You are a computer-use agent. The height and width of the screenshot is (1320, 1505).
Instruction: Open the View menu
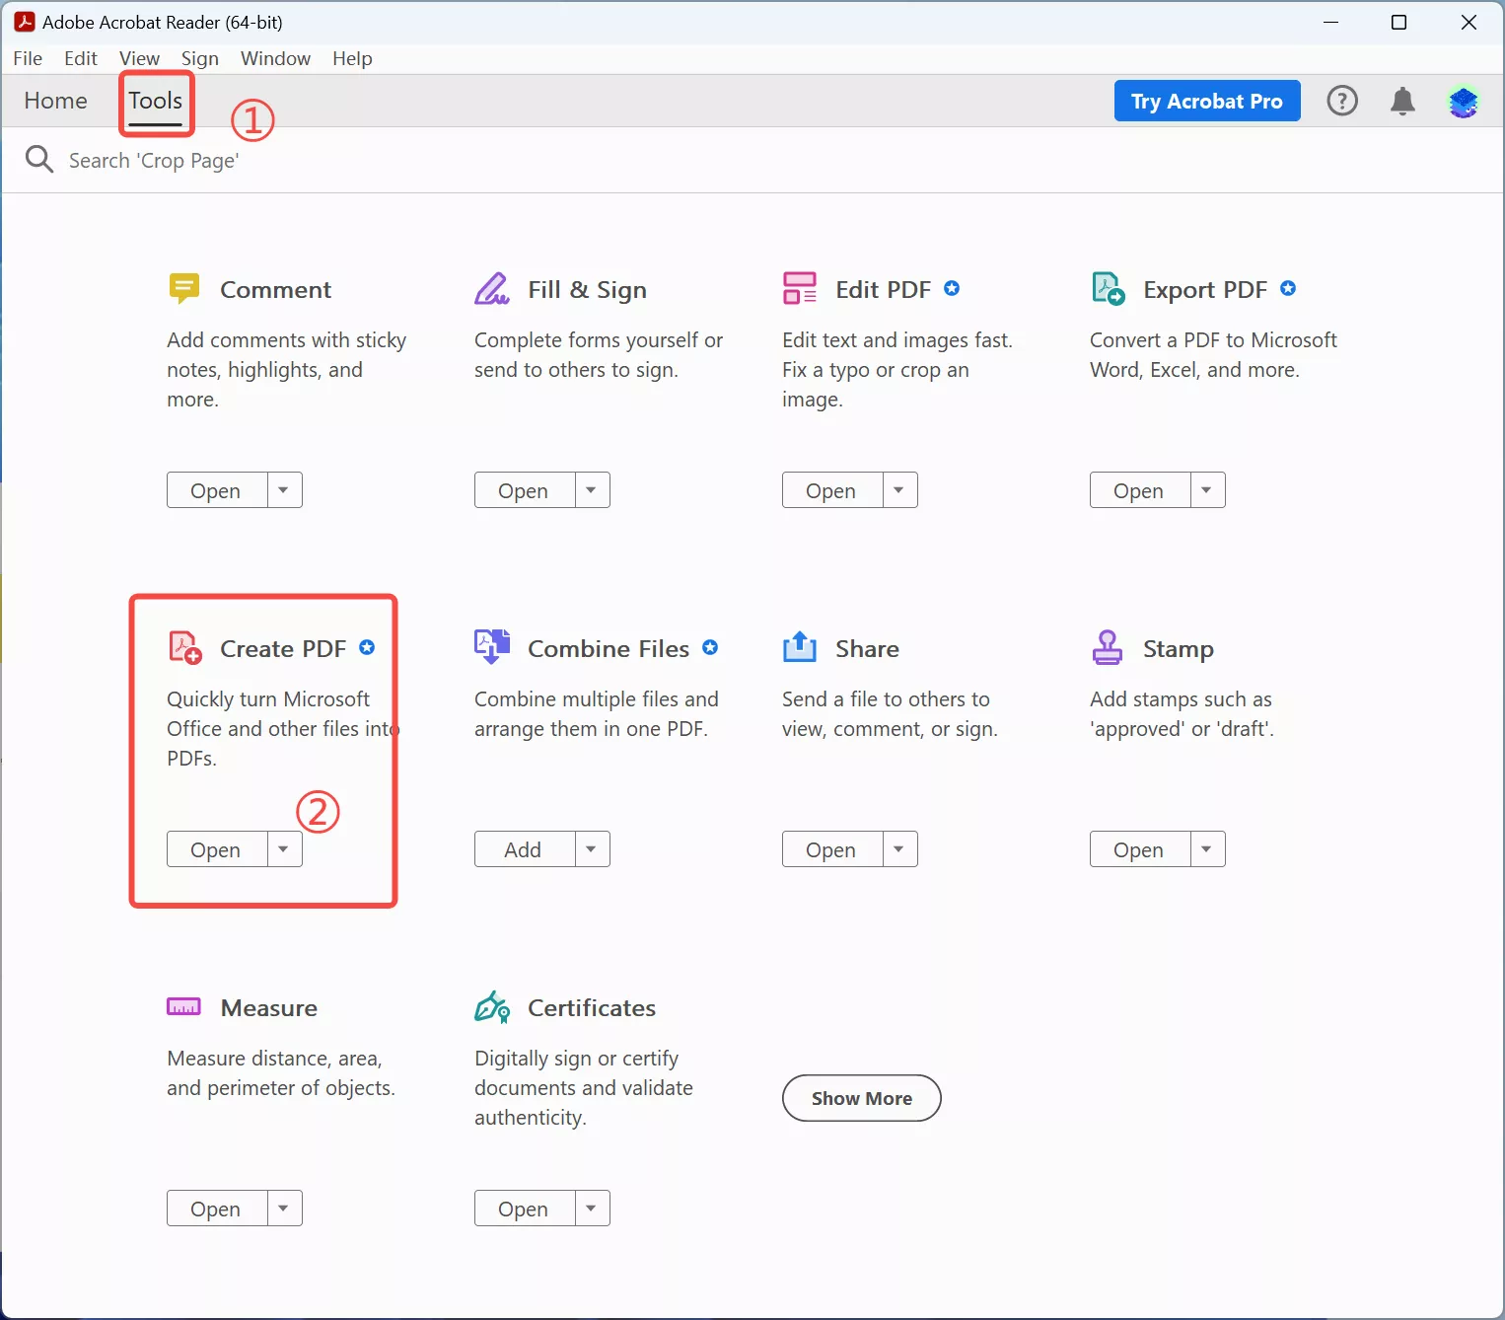[139, 58]
